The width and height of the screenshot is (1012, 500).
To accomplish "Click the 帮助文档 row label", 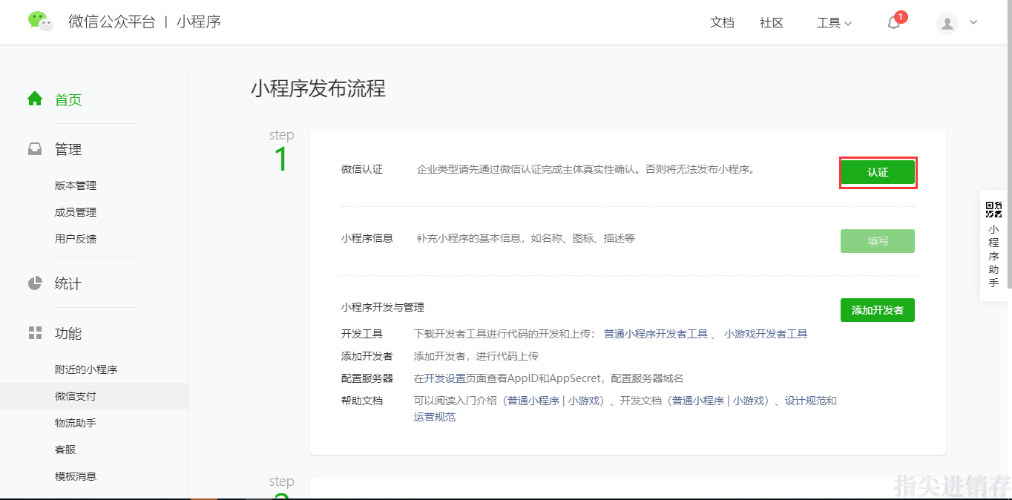I will point(362,401).
